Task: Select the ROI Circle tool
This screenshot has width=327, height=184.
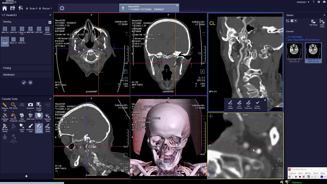Action: pyautogui.click(x=13, y=106)
